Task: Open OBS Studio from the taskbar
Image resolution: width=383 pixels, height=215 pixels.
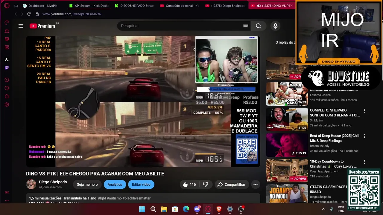Action: pos(241,209)
